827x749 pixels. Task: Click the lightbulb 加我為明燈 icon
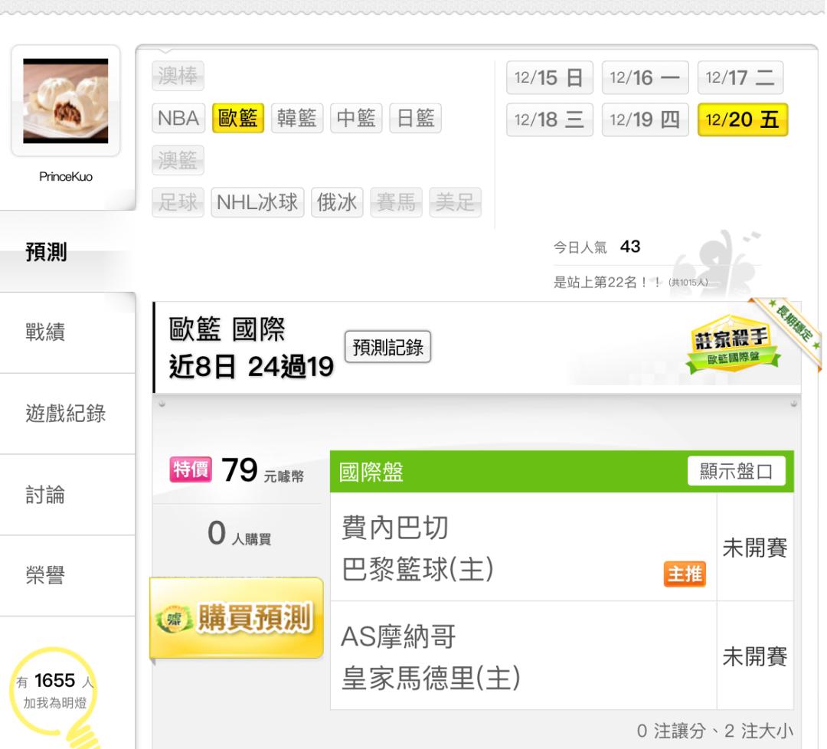(x=54, y=696)
